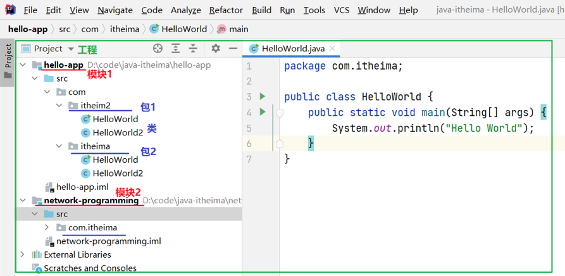Screen dimensions: 565x276
Task: Select HelloWorld class under itheima
Action: [x=115, y=160]
